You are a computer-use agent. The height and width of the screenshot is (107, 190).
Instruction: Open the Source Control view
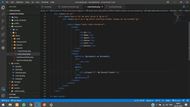coord(3,21)
